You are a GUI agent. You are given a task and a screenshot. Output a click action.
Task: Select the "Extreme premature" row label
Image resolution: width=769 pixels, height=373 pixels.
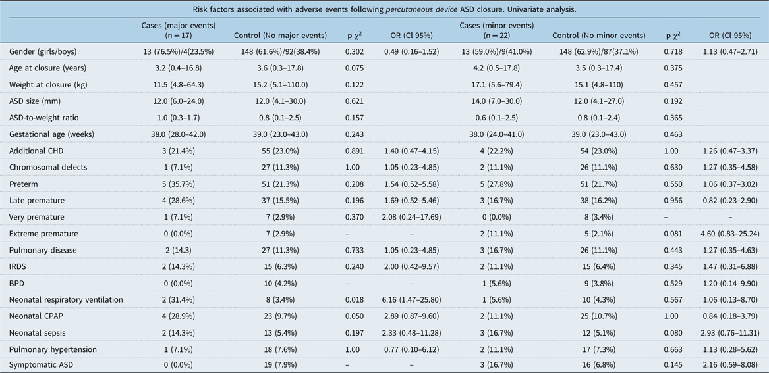pos(43,234)
